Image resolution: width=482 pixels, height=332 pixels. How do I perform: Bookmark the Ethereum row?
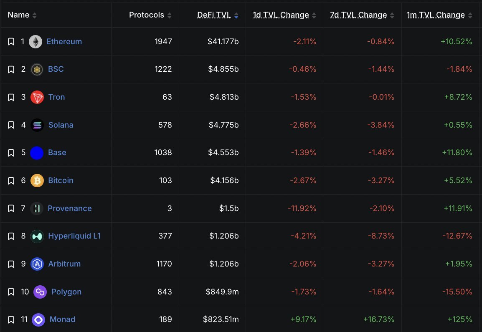pyautogui.click(x=11, y=42)
